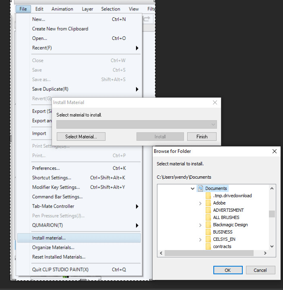Choose New... from the File menu
The width and height of the screenshot is (283, 290).
click(79, 19)
